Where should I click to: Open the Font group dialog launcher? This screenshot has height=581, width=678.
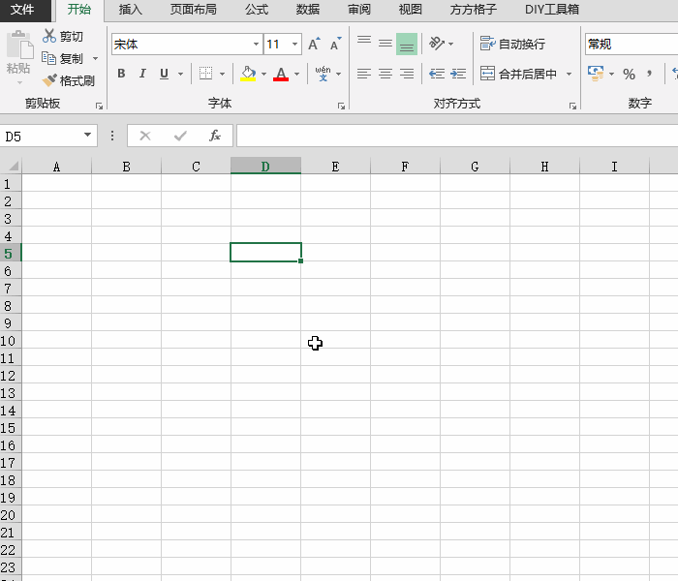click(341, 106)
